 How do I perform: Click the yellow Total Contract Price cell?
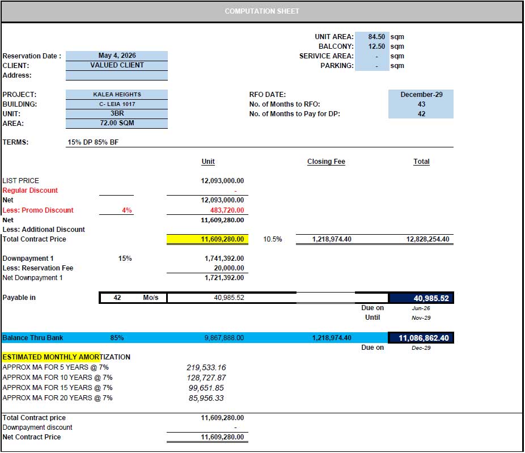[x=208, y=239]
